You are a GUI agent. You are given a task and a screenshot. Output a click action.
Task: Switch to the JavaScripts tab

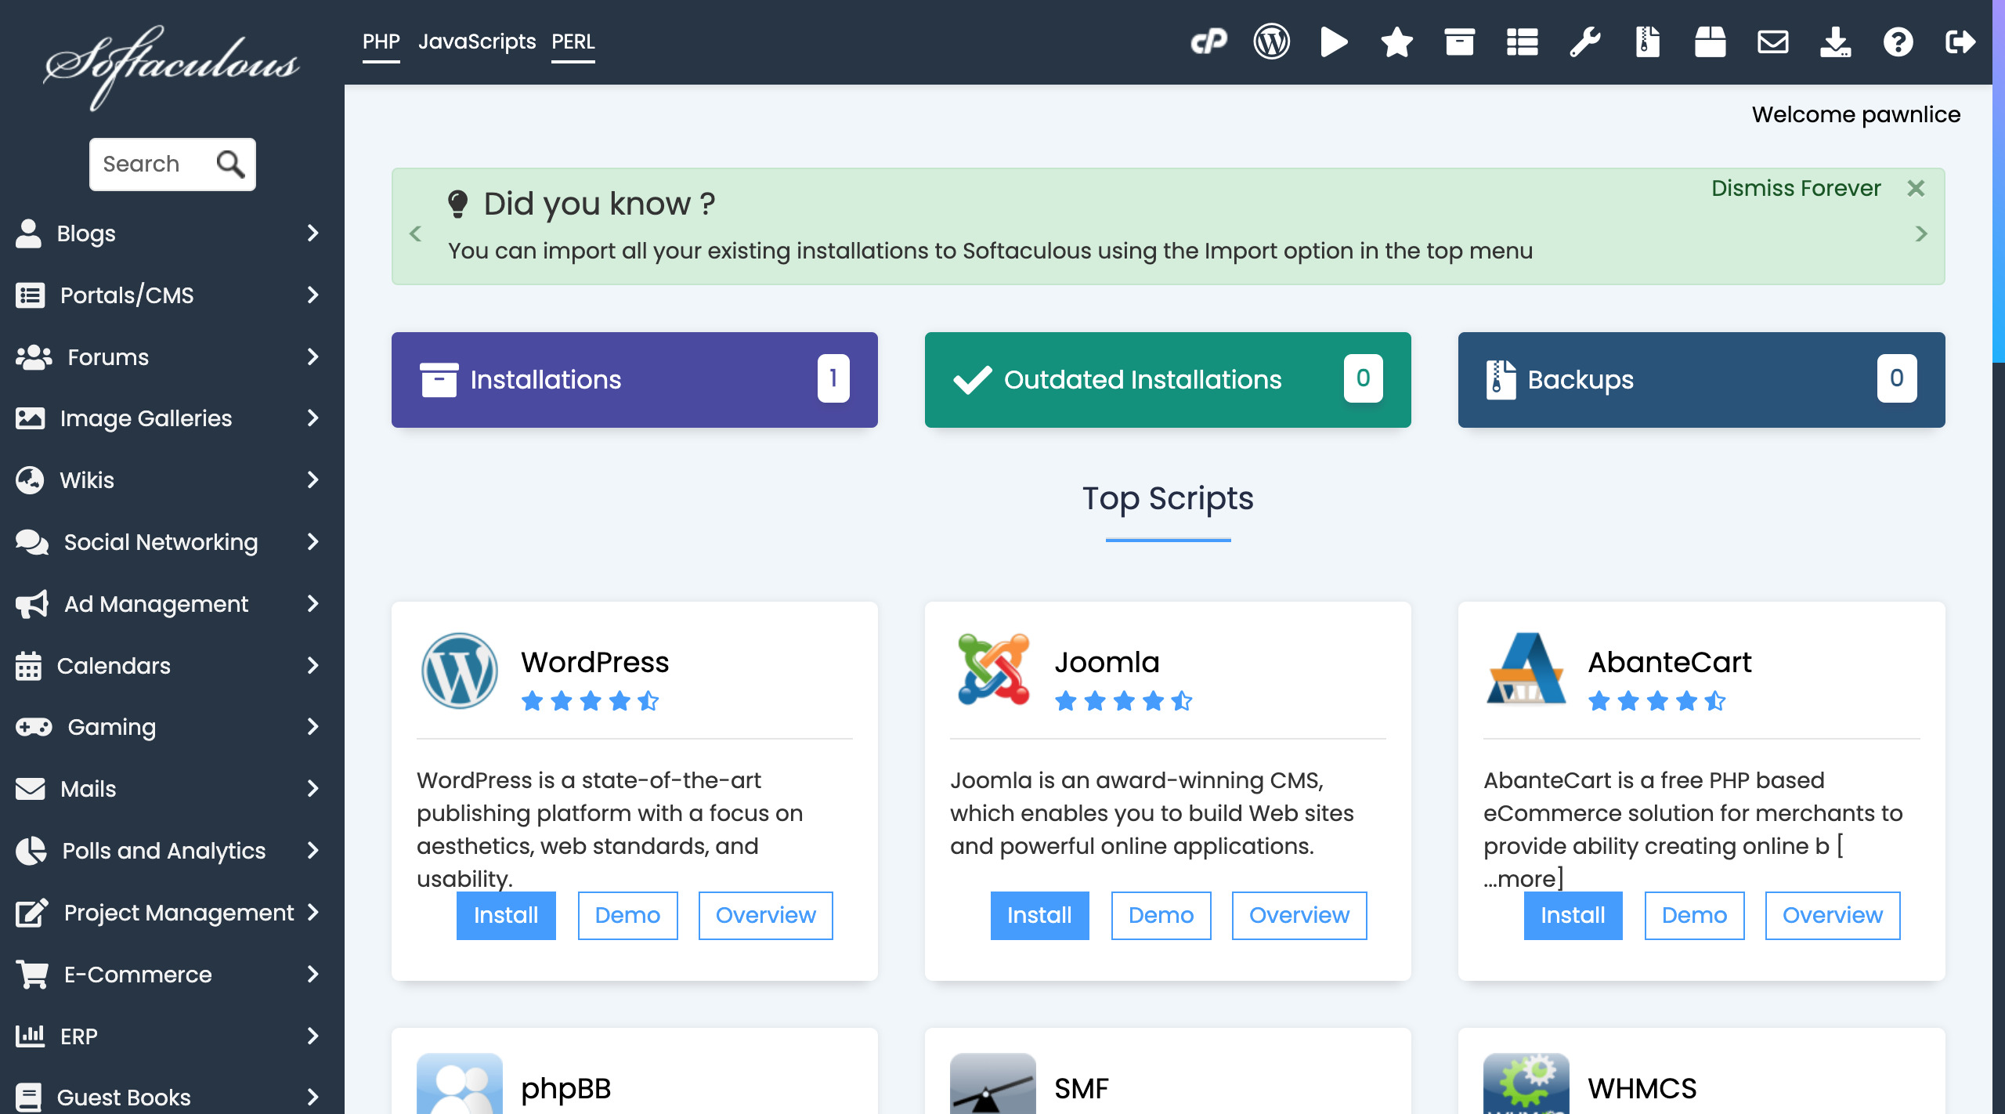(476, 42)
